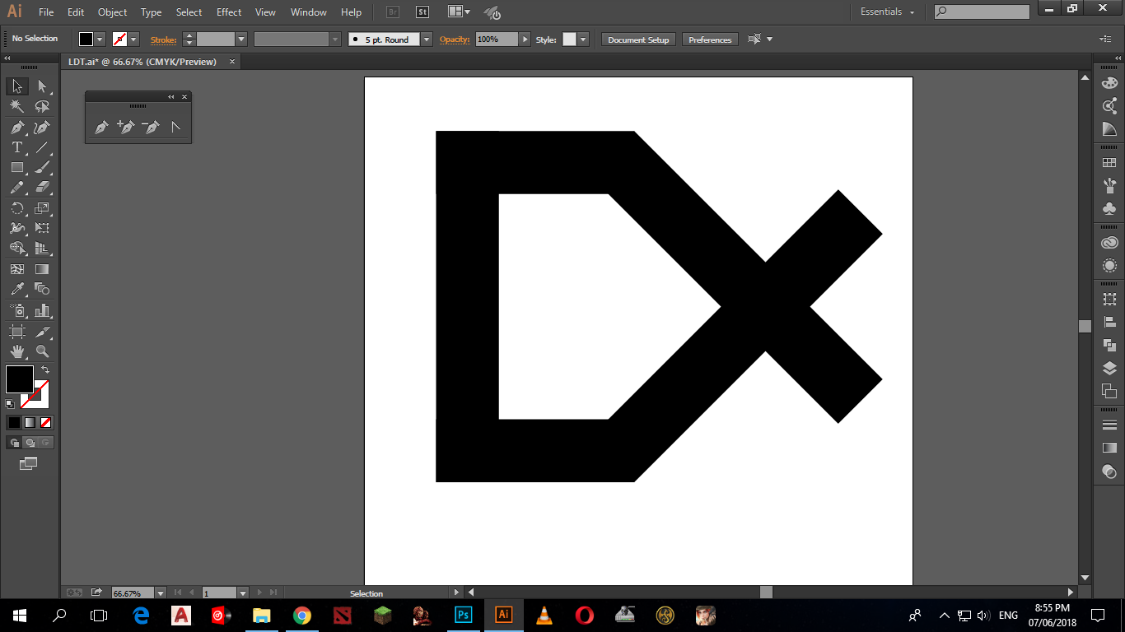Select the Mesh tool

click(x=17, y=269)
